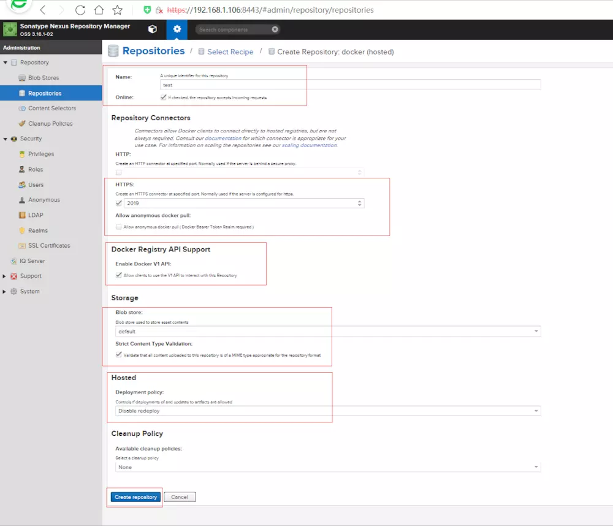Reload the page with the refresh icon

pyautogui.click(x=80, y=10)
